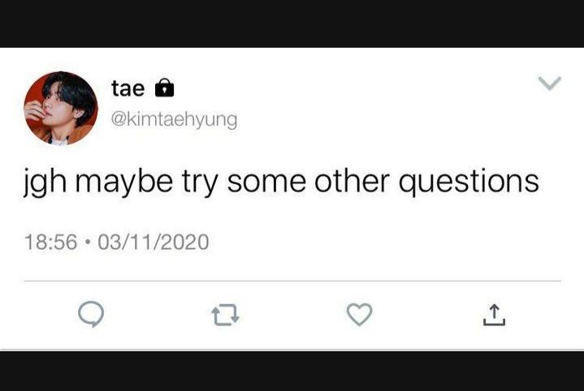Screen dimensions: 584x391
Task: Click the tweet text about other questions
Action: (281, 182)
